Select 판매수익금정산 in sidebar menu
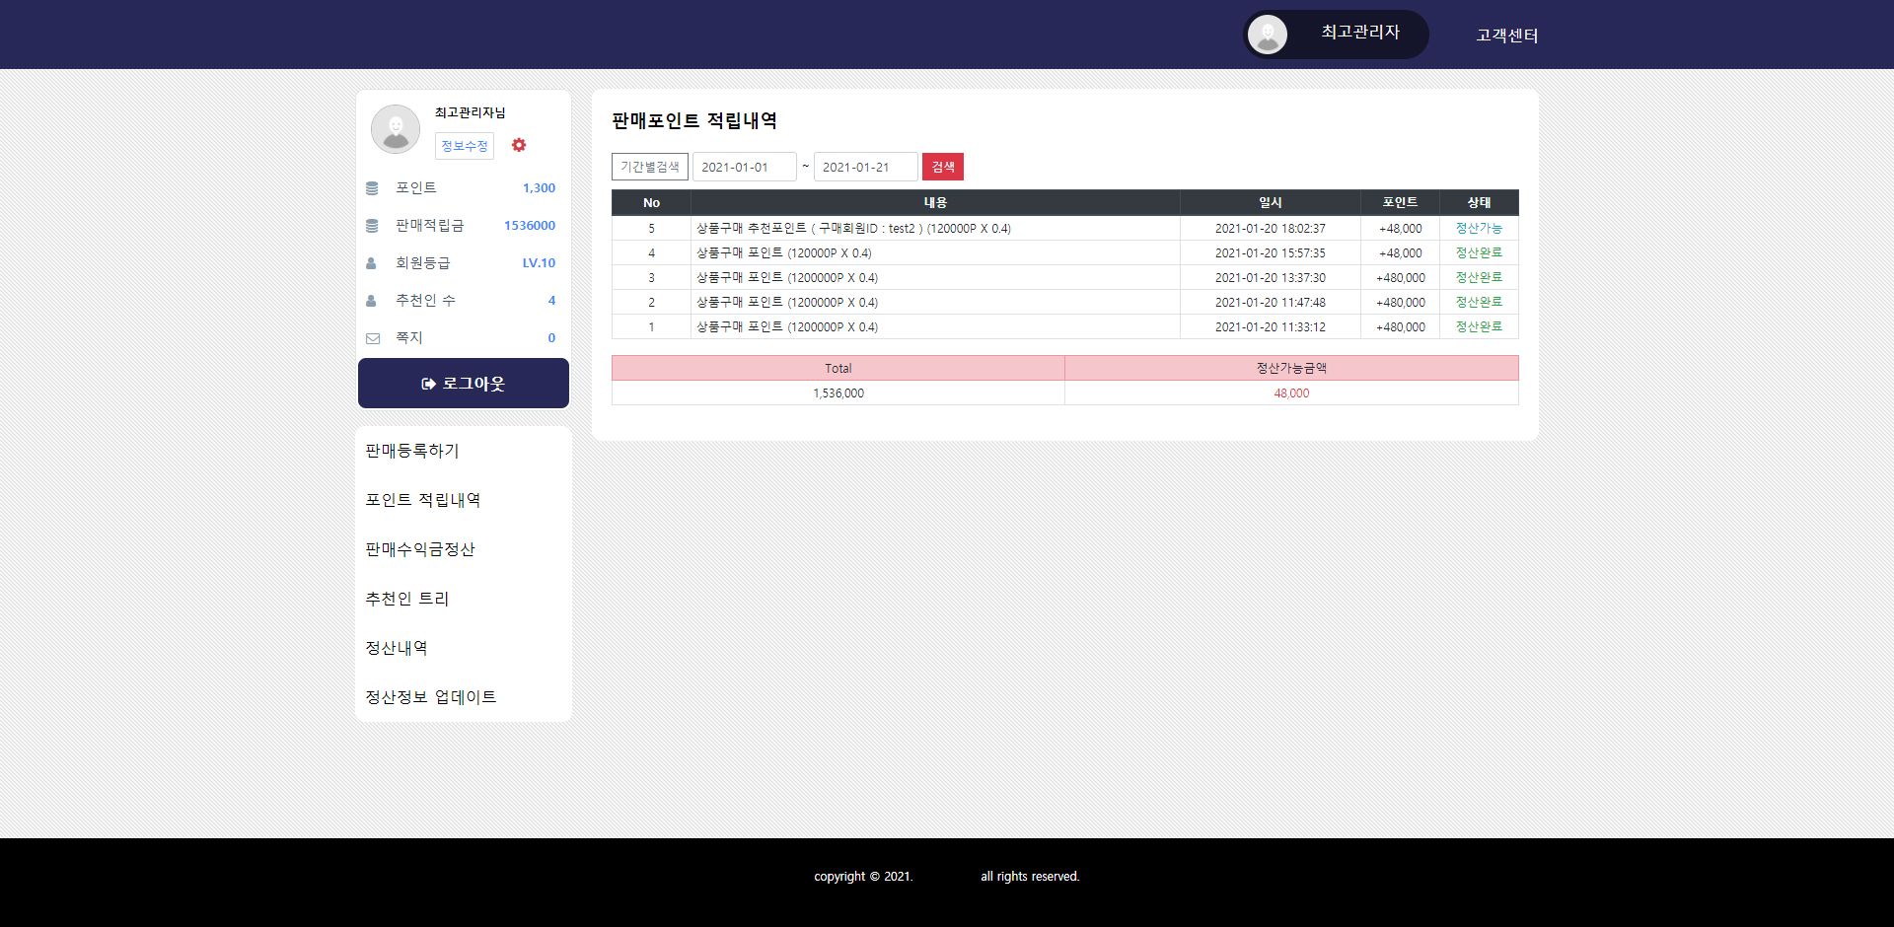This screenshot has height=927, width=1894. [x=420, y=549]
